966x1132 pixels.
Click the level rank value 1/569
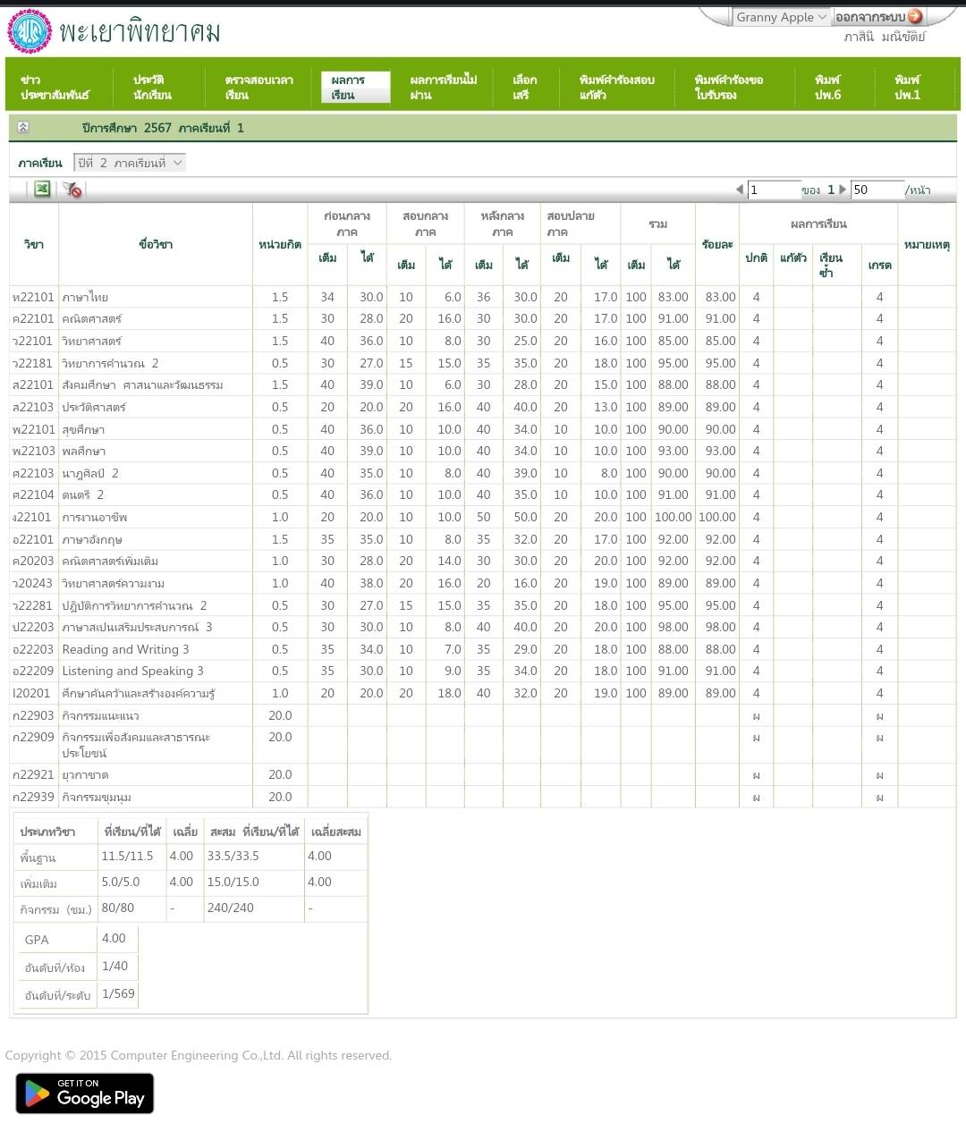(118, 993)
